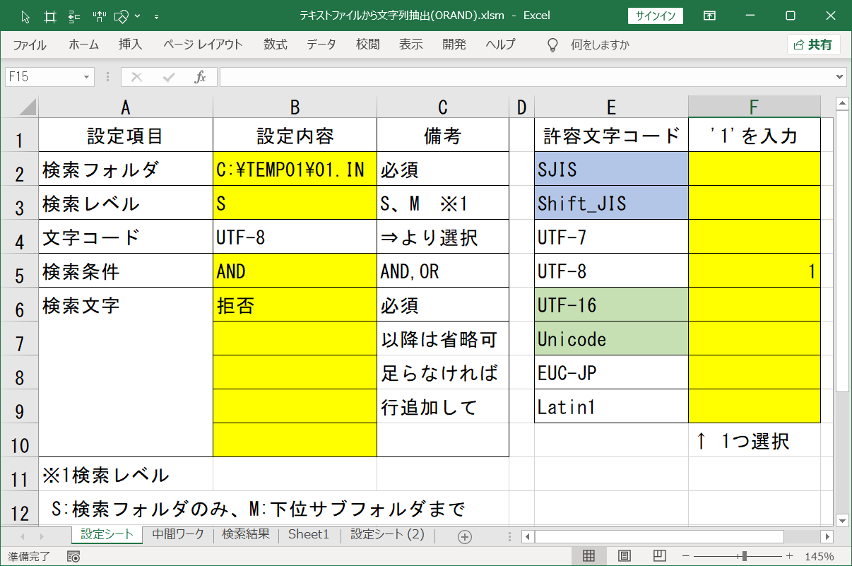This screenshot has height=566, width=852.
Task: Click the Ribbon Display Options icon
Action: (x=709, y=15)
